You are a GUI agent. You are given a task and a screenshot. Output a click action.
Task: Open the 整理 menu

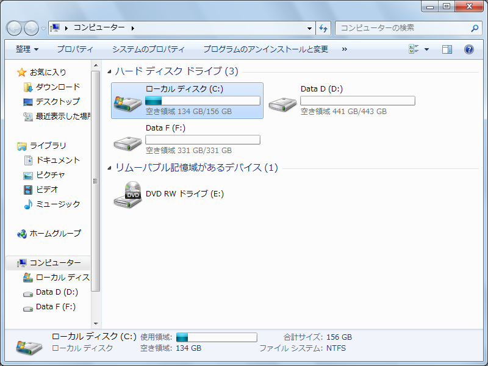click(27, 49)
